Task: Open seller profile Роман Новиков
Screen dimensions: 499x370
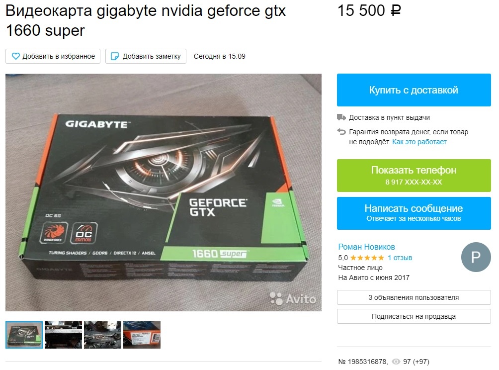Action: tap(366, 247)
